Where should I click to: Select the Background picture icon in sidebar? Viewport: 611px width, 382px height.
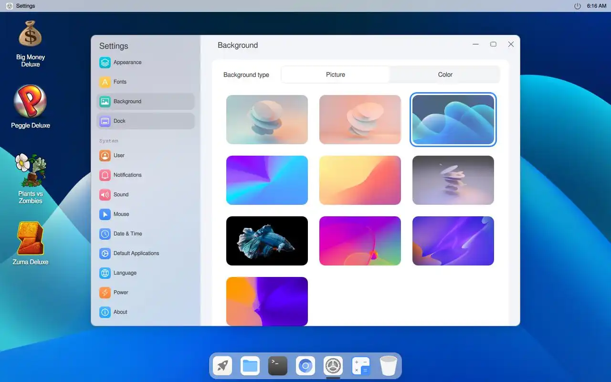[x=105, y=102]
